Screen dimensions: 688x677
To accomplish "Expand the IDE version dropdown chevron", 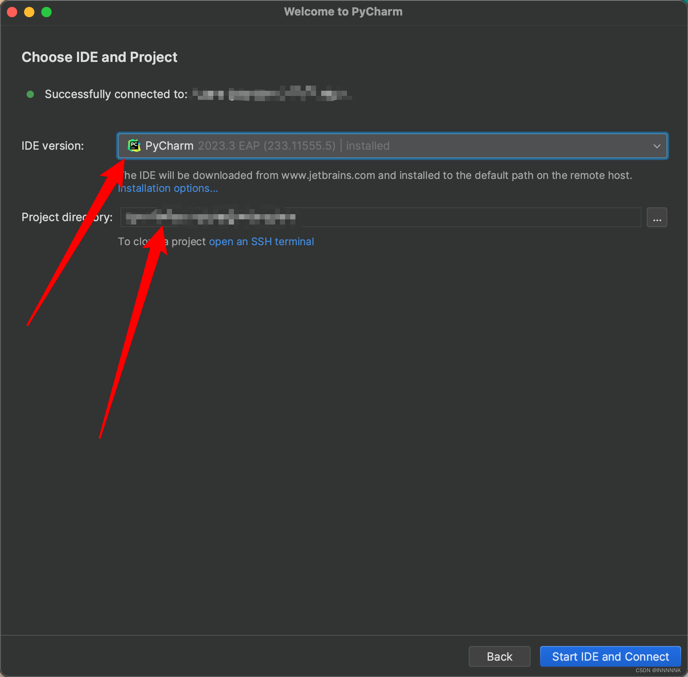I will (x=657, y=146).
